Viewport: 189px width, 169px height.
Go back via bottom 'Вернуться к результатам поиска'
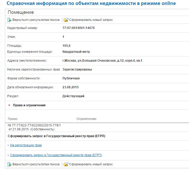[x=36, y=164]
